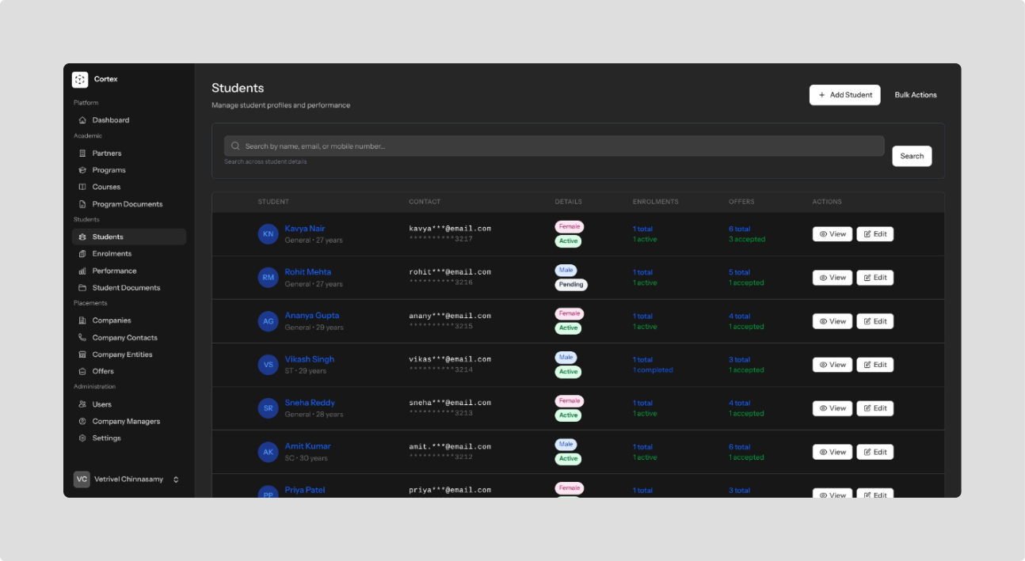
Task: Click the Search button
Action: click(912, 156)
